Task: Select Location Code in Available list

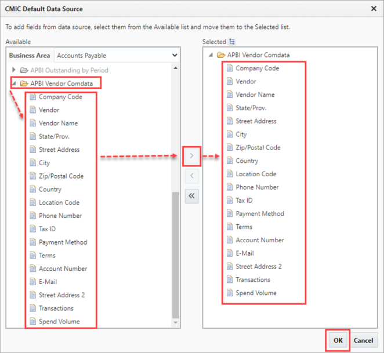Action: point(55,202)
